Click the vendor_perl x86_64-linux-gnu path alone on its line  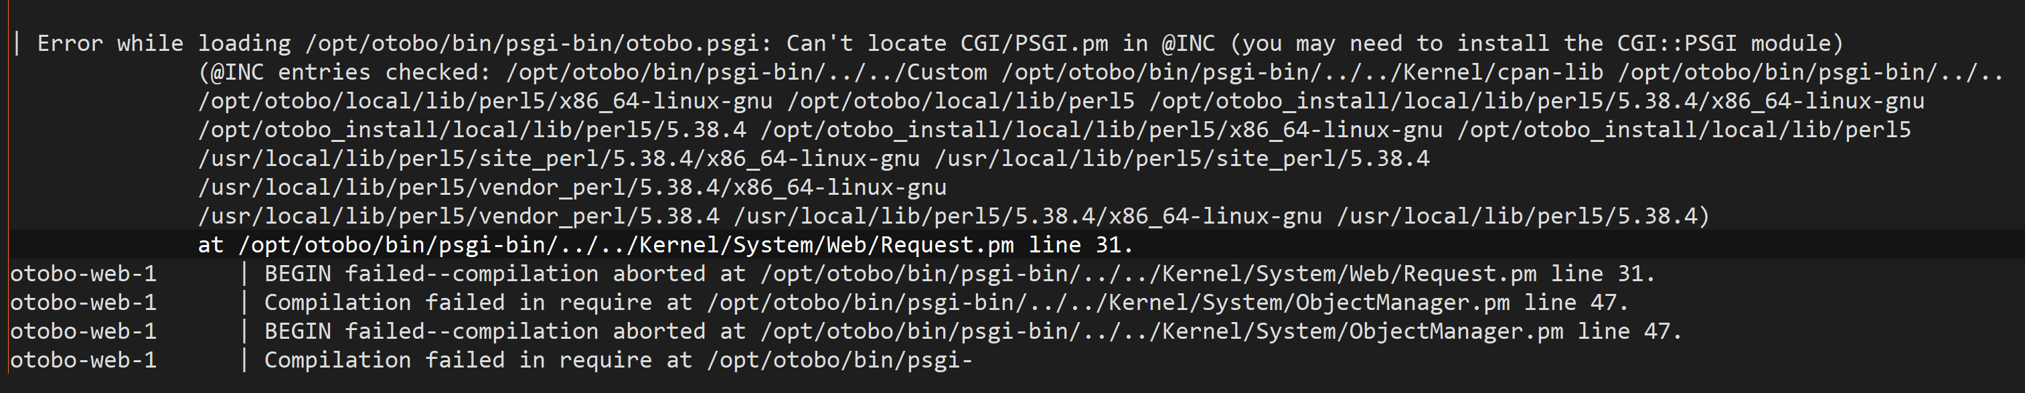572,188
